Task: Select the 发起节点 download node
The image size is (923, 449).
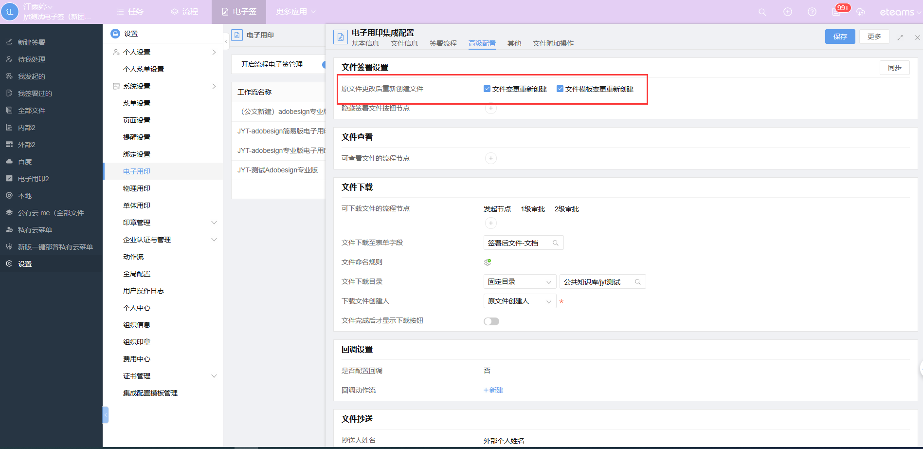Action: pyautogui.click(x=497, y=209)
